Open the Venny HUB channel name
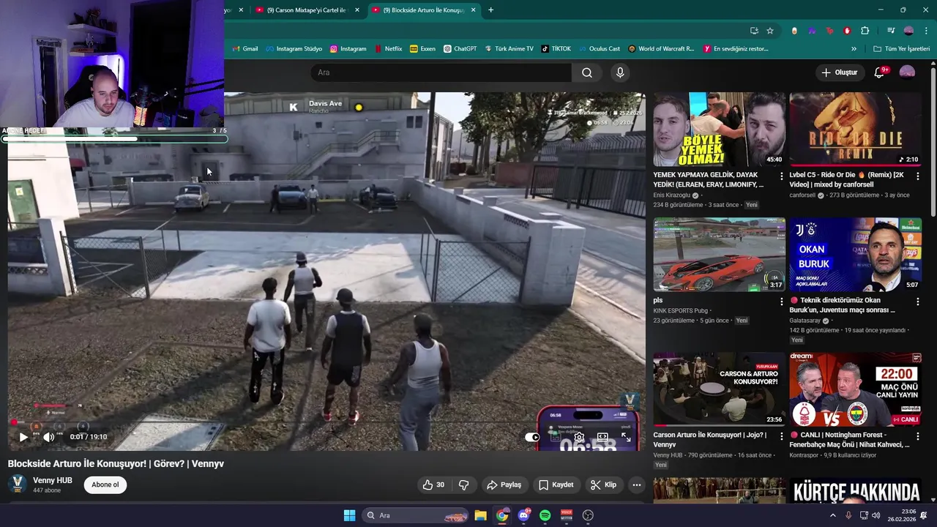 click(x=53, y=480)
